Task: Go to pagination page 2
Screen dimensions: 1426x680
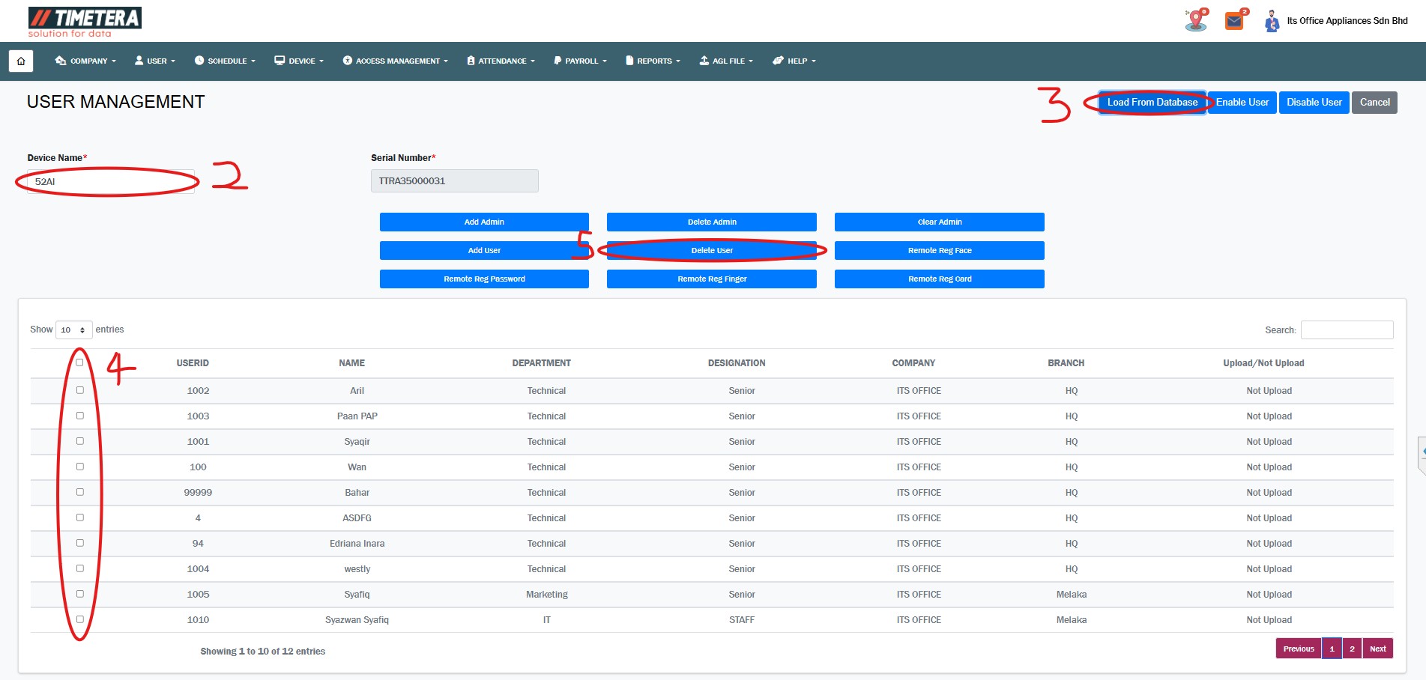Action: tap(1352, 649)
